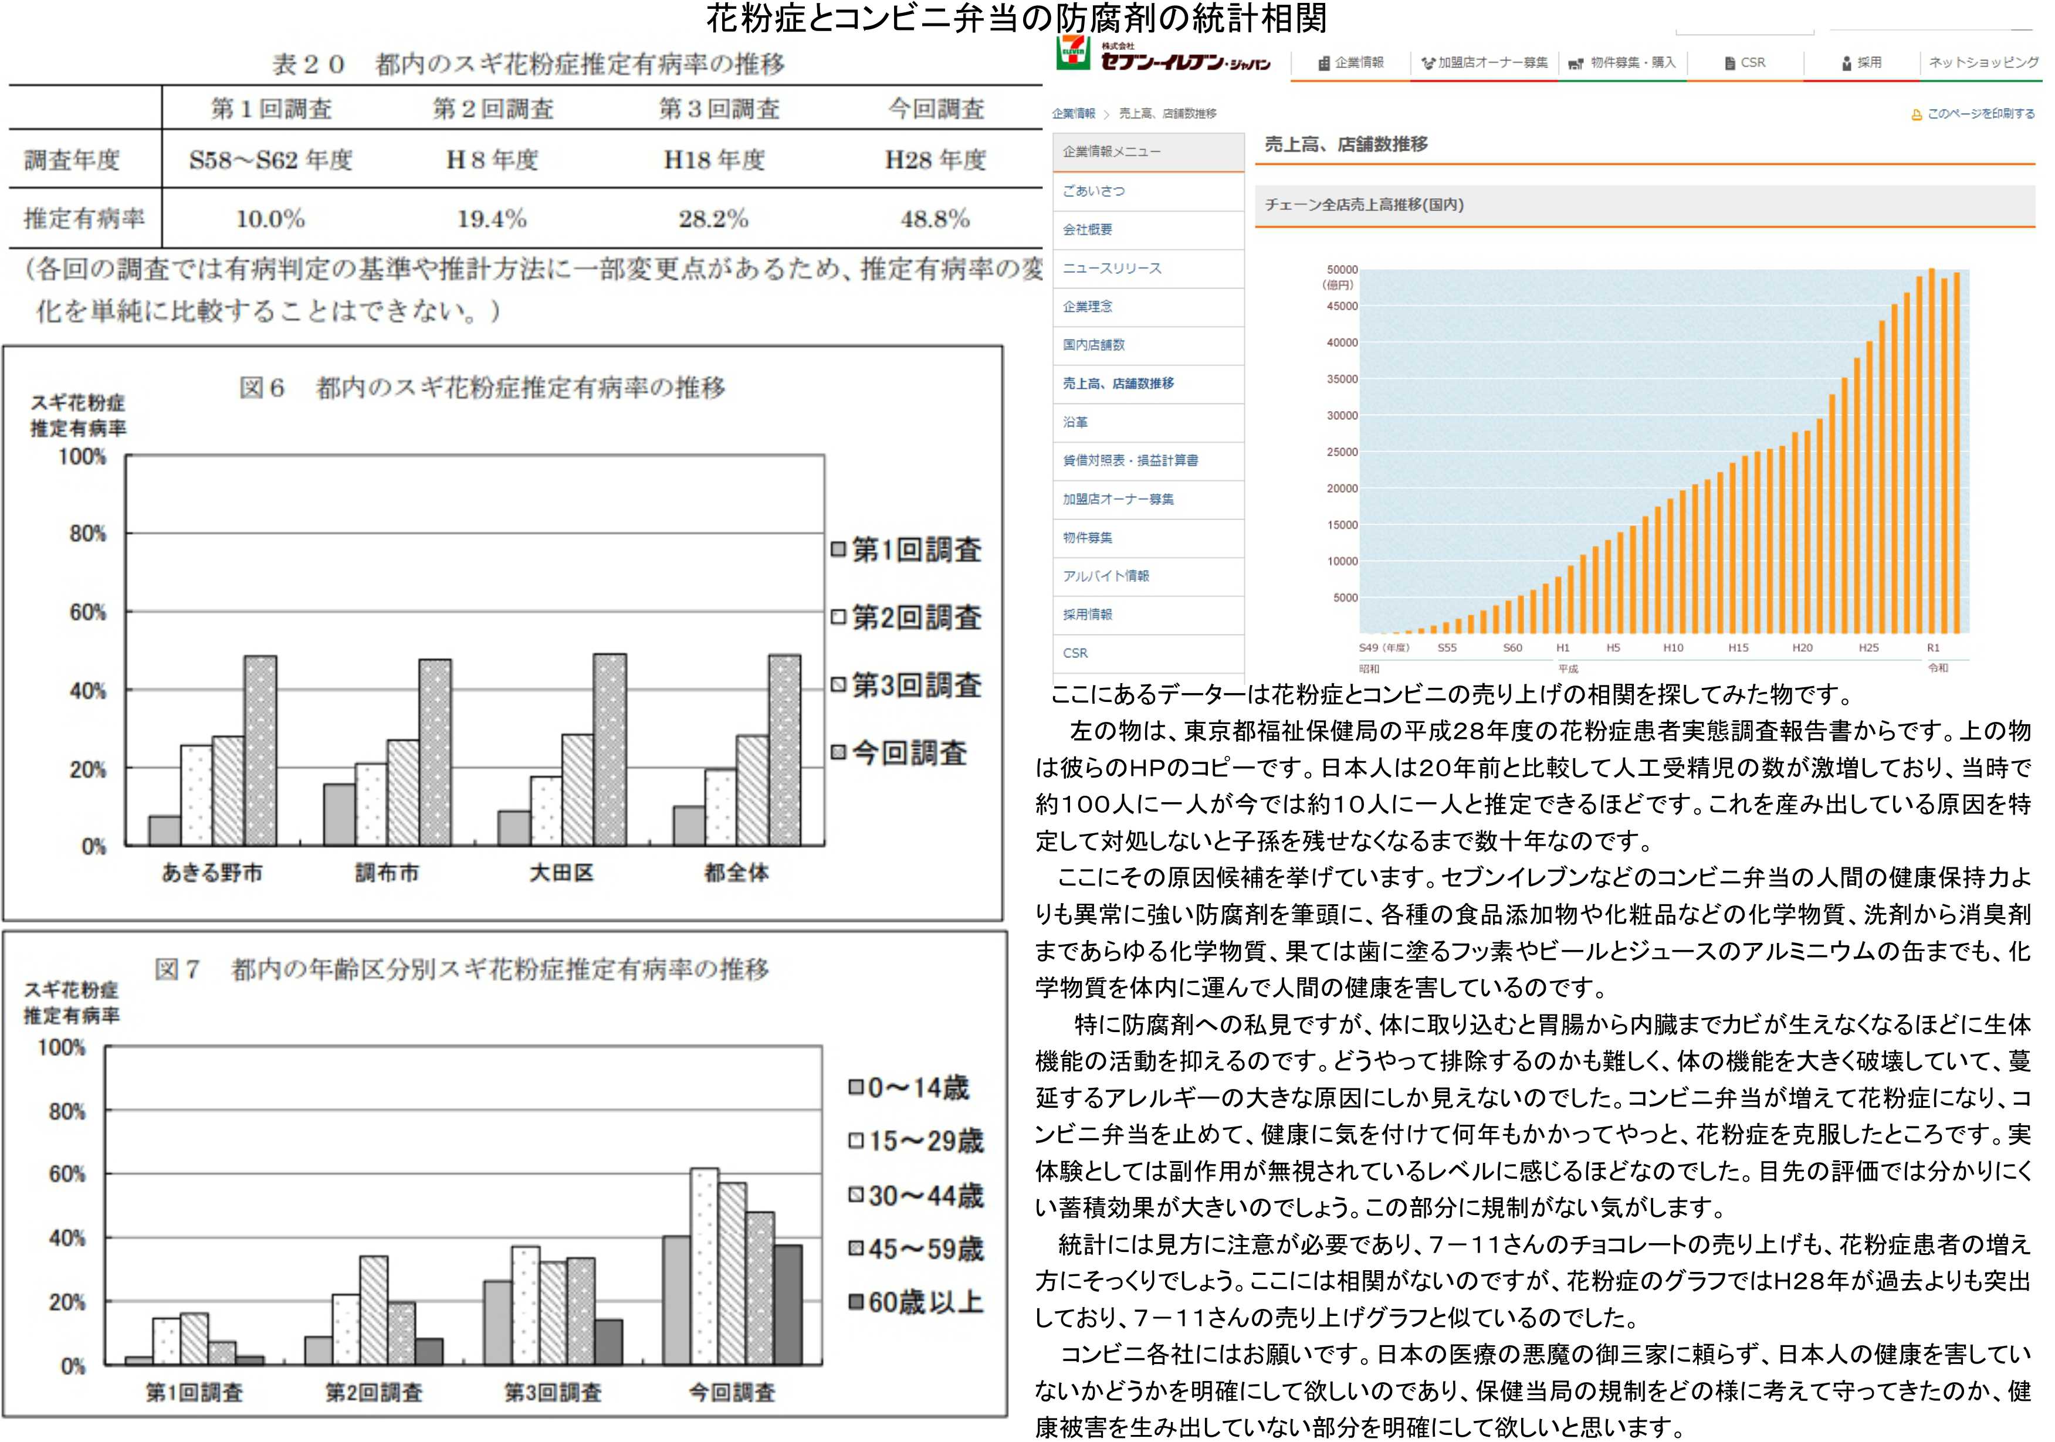Click the 売上高、店舗数推移 breadcrumb text
Viewport: 2055px width, 1442px height.
click(x=1167, y=114)
